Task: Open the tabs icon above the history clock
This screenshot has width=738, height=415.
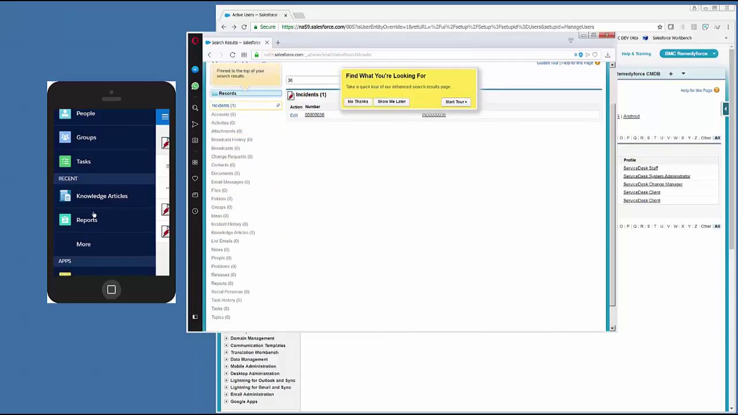Action: click(195, 195)
